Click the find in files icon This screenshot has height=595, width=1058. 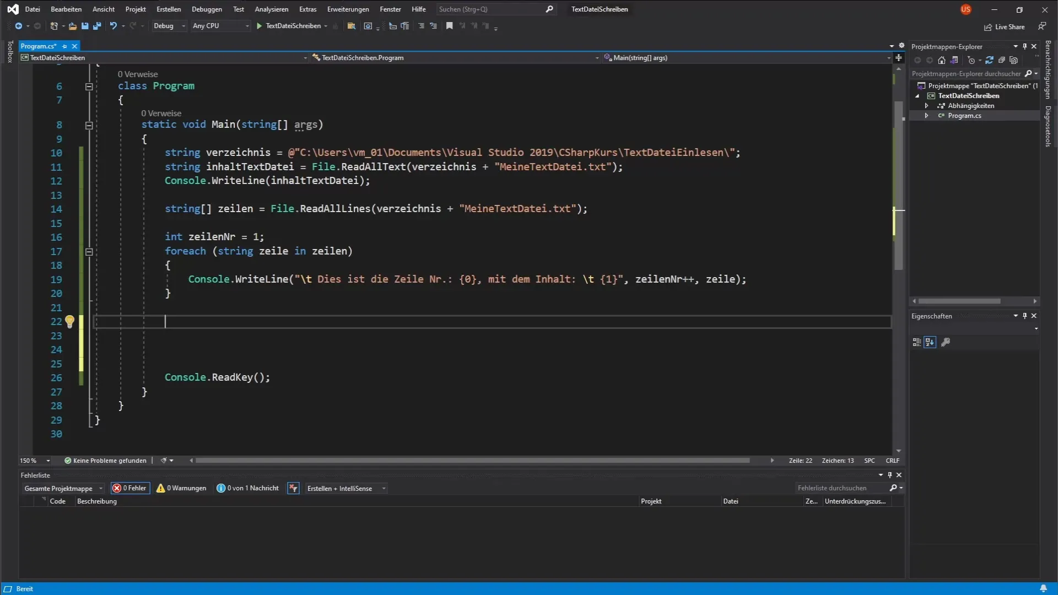(351, 26)
